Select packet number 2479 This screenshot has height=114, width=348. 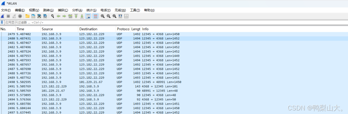[x=174, y=34]
